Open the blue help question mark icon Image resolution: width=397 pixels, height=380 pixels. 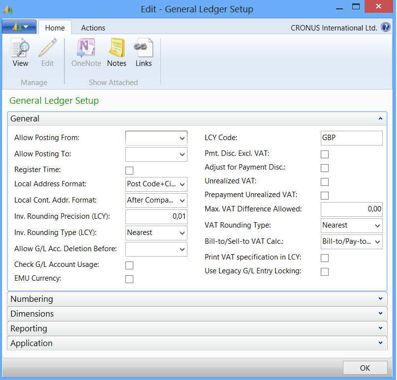386,28
